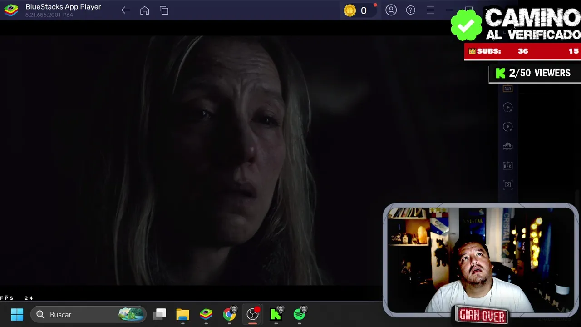Open Spotify from the taskbar
581x327 pixels.
300,314
